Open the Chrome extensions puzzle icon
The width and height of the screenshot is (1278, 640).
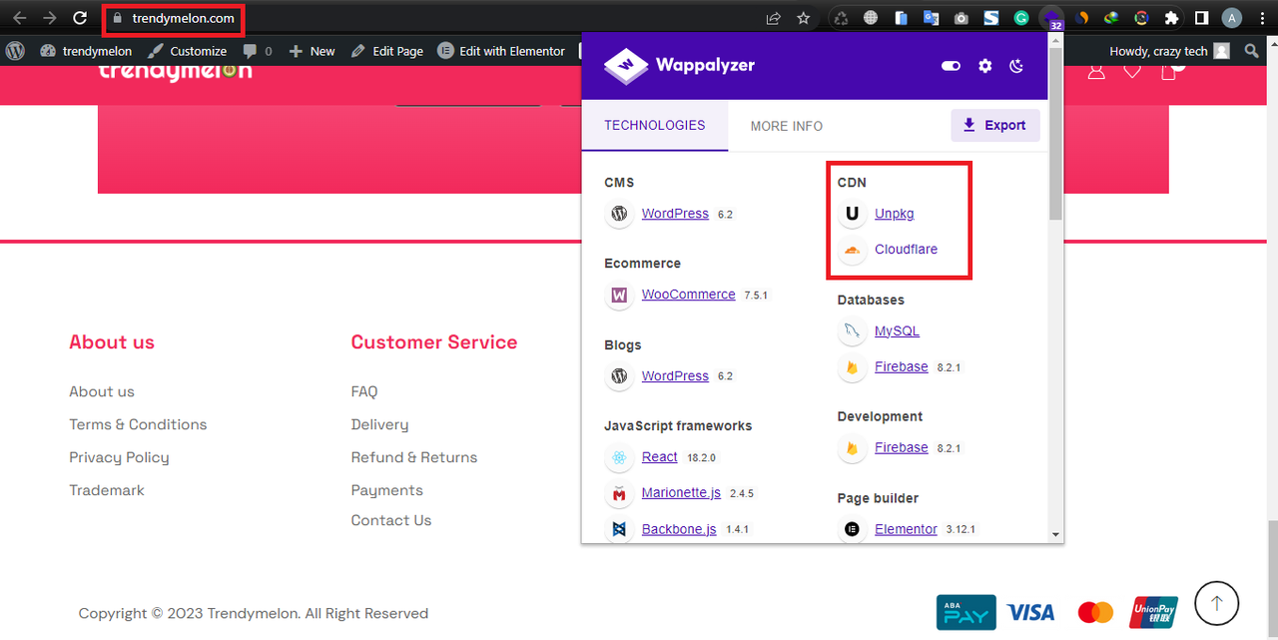[x=1171, y=18]
